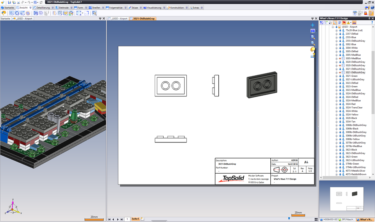Open the Startseite ribbon tab
The height and width of the screenshot is (222, 375).
coord(8,8)
